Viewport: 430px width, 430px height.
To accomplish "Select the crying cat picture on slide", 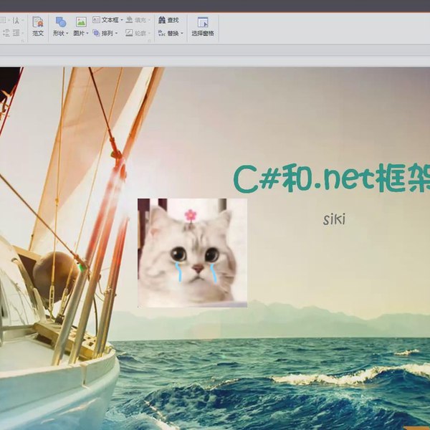I will [192, 253].
